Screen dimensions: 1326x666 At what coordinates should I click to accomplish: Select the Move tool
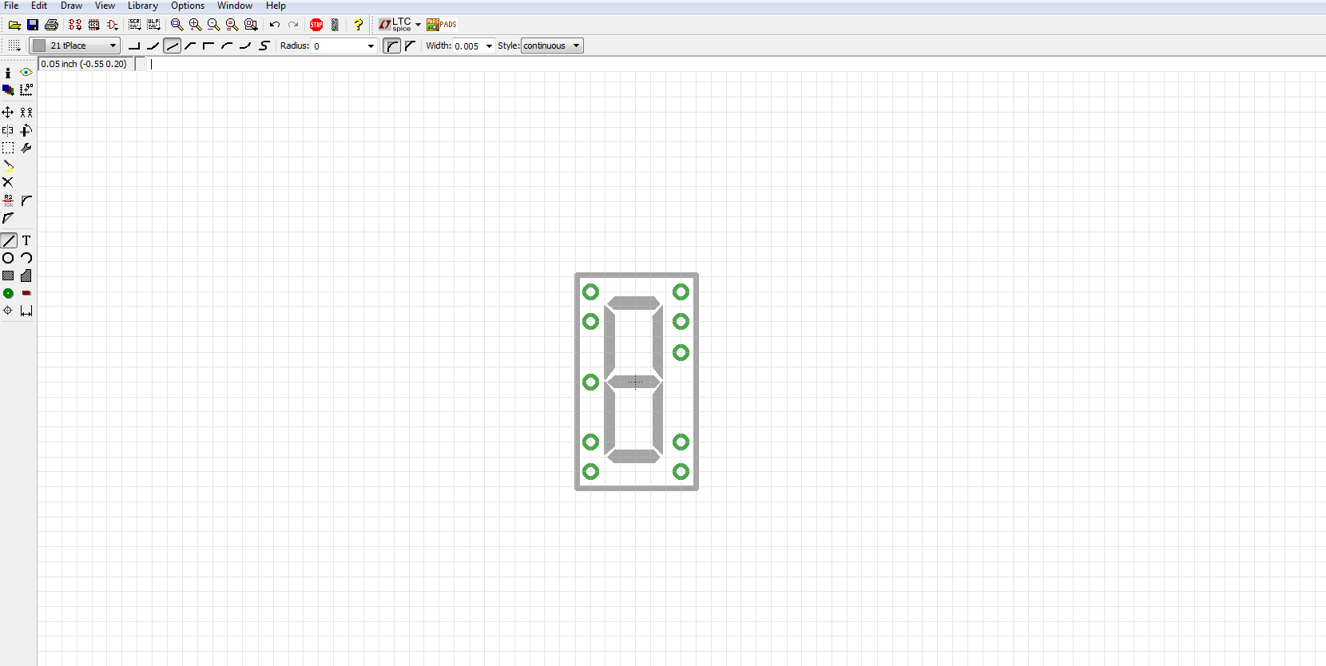(x=8, y=113)
